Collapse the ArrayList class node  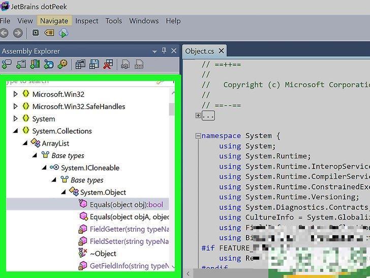click(25, 143)
